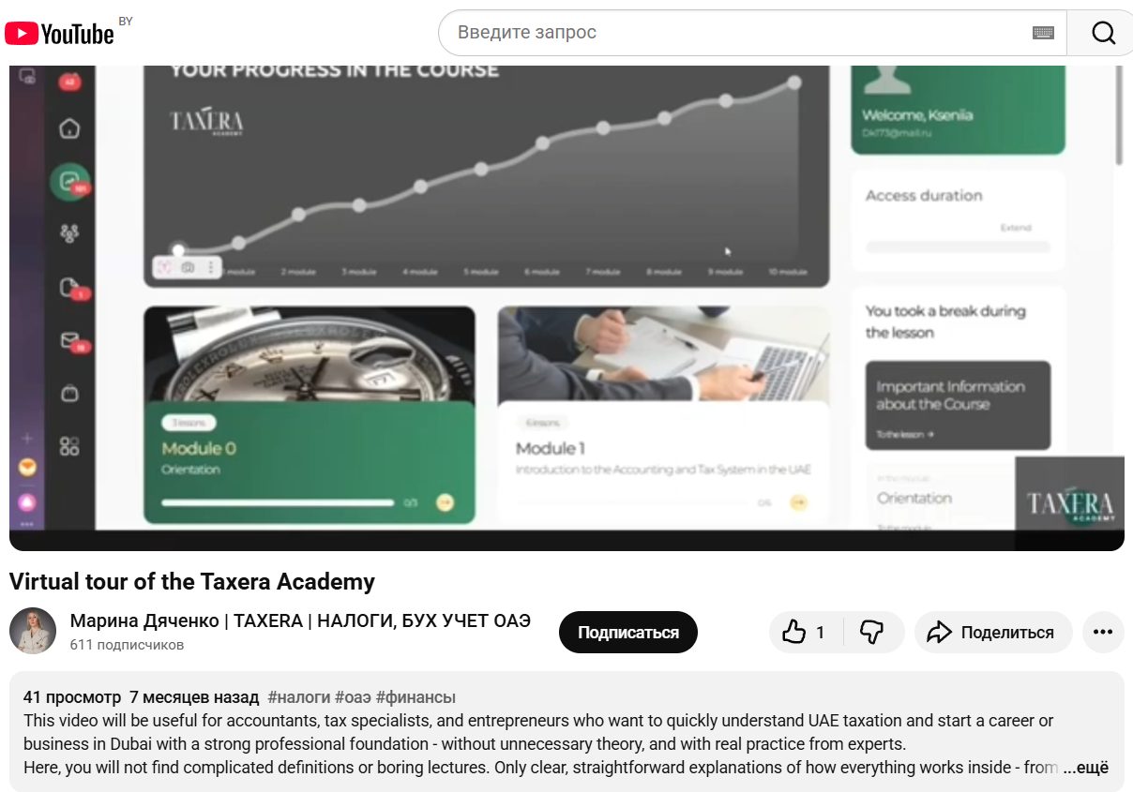The width and height of the screenshot is (1133, 792).
Task: Click the Taxera Academy watermark in video
Action: 1069,504
